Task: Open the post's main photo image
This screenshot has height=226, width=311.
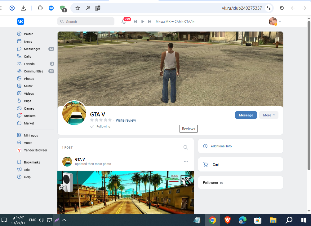Action: click(126, 192)
